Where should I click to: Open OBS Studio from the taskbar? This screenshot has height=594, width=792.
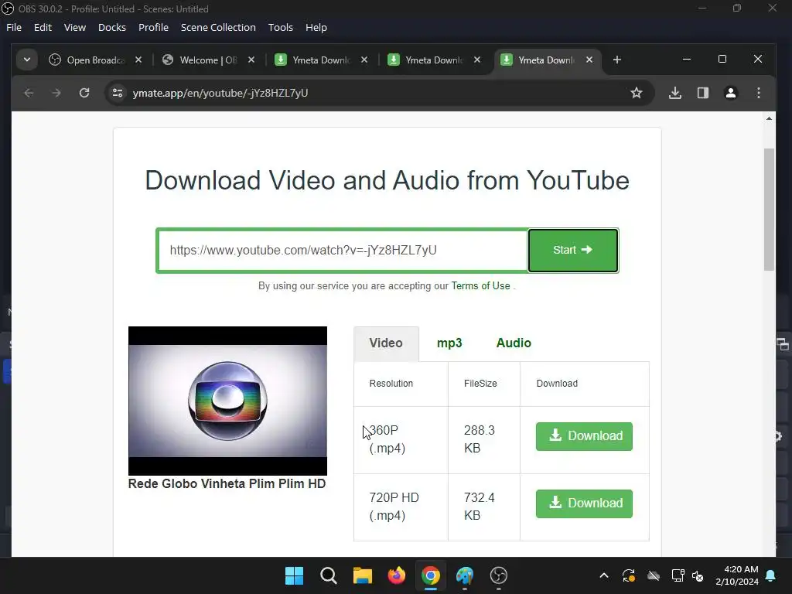click(x=499, y=575)
